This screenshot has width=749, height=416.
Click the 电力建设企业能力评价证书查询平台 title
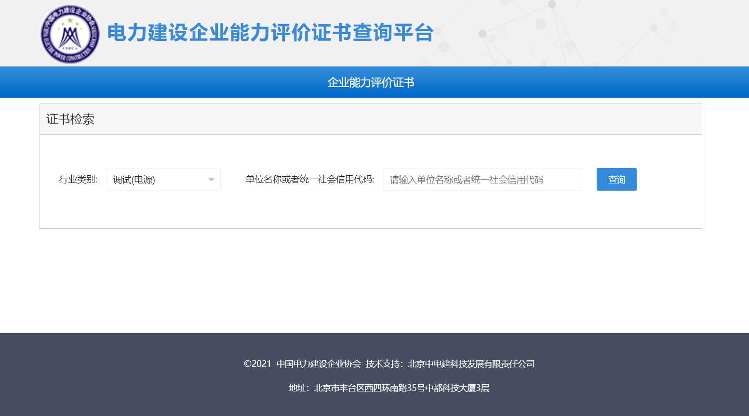click(270, 33)
